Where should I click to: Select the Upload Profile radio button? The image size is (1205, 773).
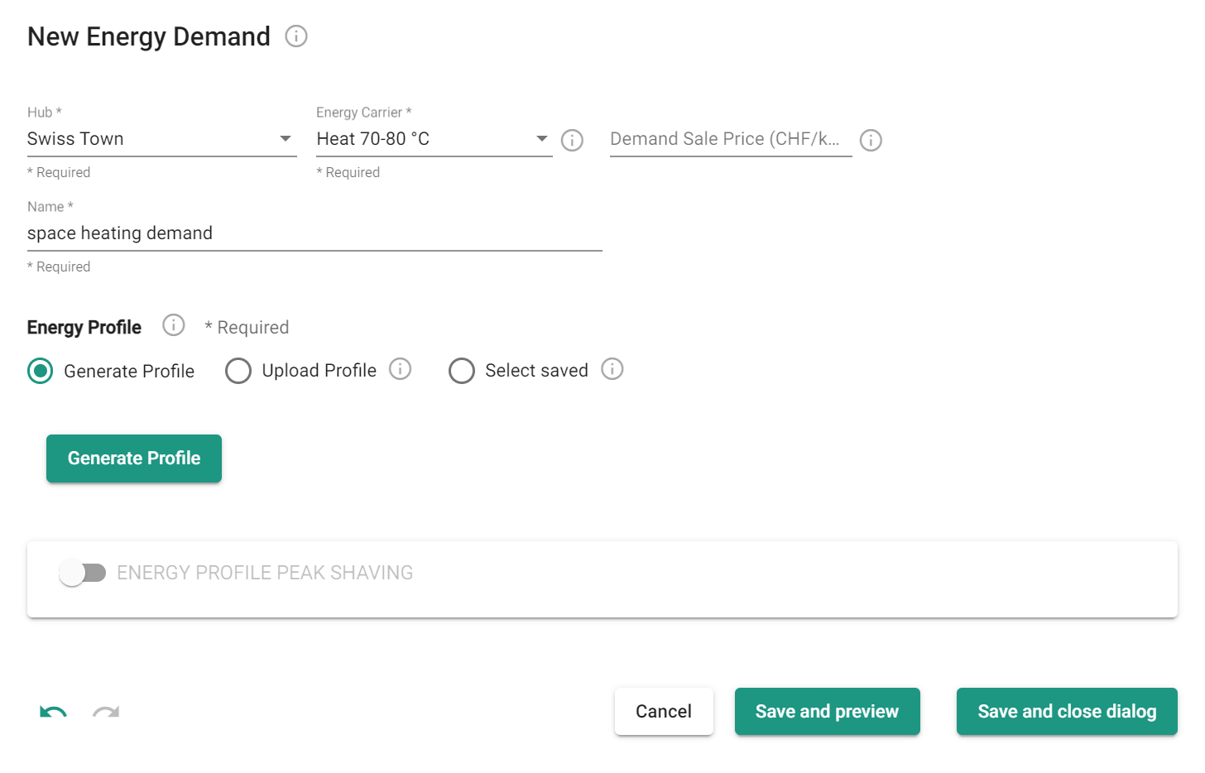point(238,371)
